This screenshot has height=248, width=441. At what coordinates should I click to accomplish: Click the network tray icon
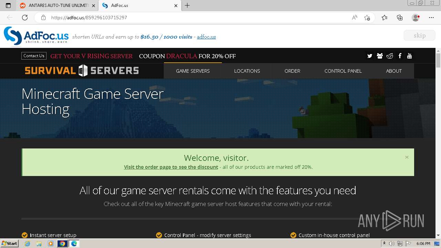point(400,244)
